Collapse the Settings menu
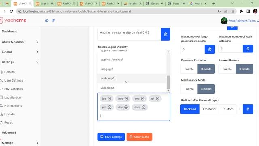Image resolution: width=259 pixels, height=146 pixels. (37, 62)
